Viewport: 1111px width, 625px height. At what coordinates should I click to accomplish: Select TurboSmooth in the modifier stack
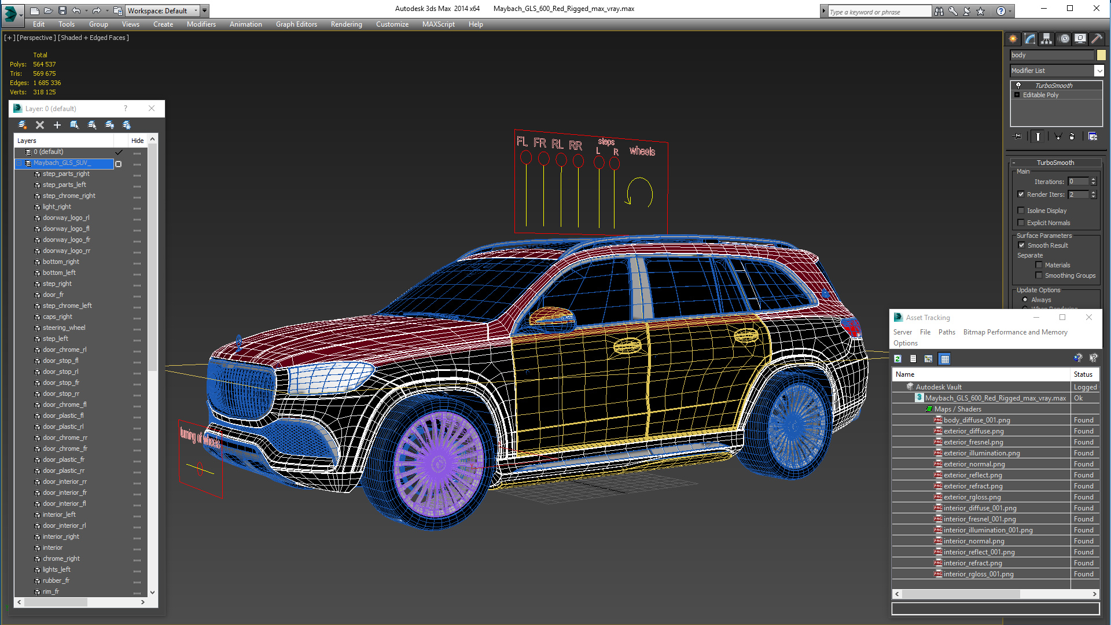point(1053,86)
